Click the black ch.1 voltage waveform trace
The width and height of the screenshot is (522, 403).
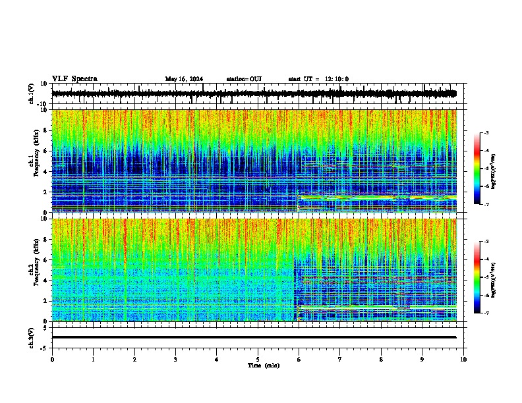click(x=254, y=94)
